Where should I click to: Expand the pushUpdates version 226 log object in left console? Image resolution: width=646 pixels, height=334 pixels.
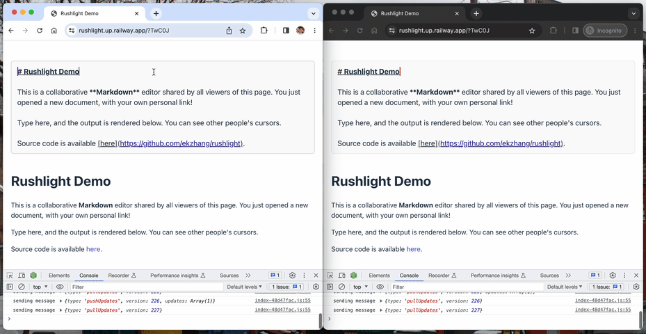pyautogui.click(x=61, y=301)
